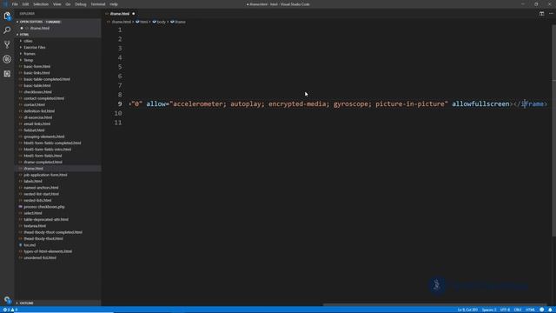Open basic-table.html file
Image resolution: width=556 pixels, height=313 pixels.
point(36,85)
